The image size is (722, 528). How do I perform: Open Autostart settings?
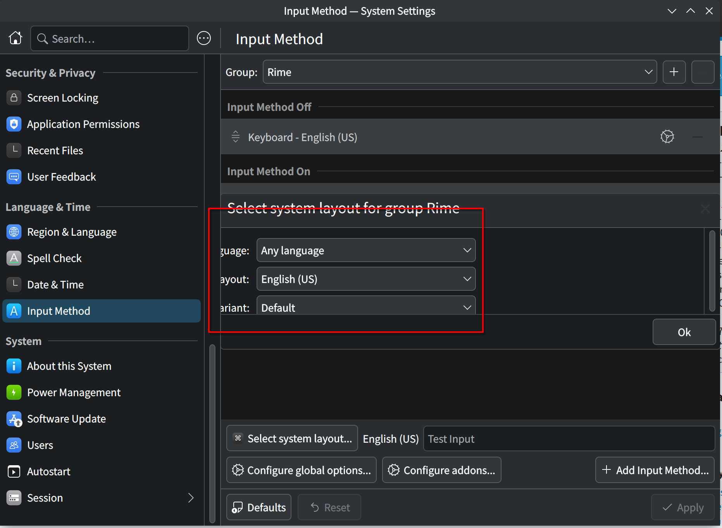coord(102,471)
